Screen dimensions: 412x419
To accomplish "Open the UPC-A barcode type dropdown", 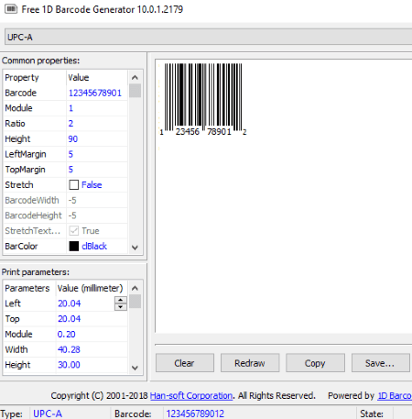I will tap(208, 38).
